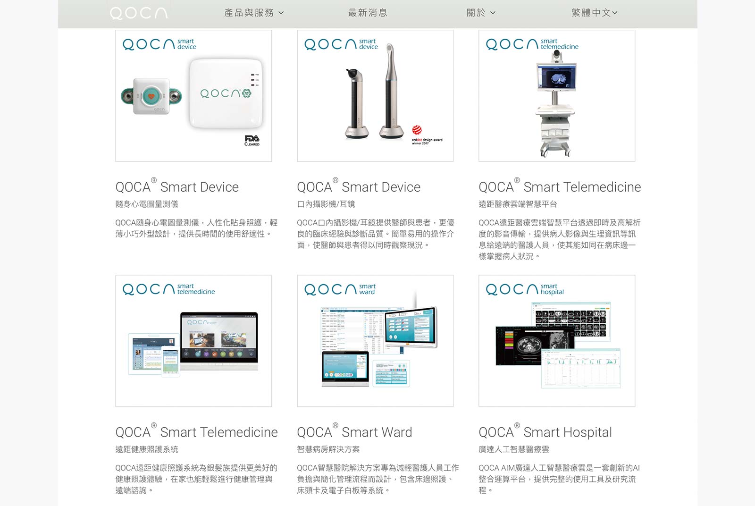Select the subtitle 廣達人工智慧醫療雲
755x506 pixels.
(514, 449)
